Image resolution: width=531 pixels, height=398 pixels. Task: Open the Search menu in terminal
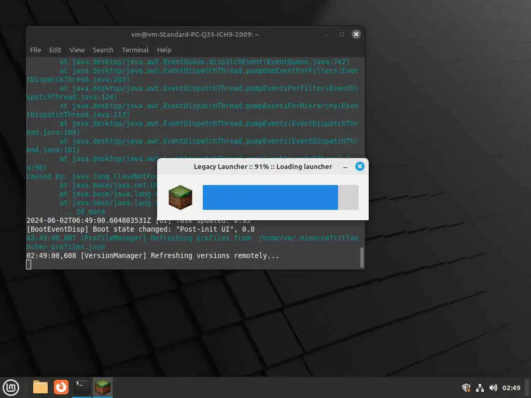[103, 50]
